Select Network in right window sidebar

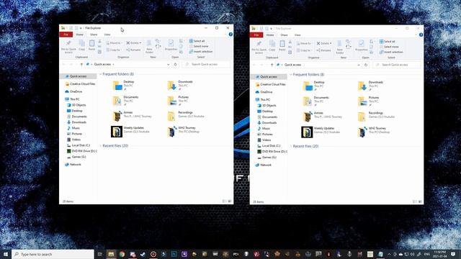263,165
